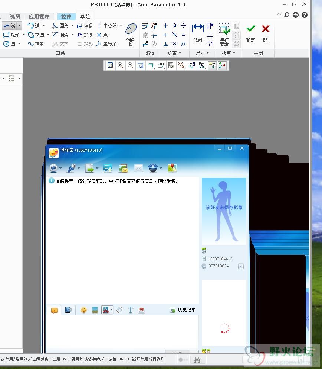The height and width of the screenshot is (369, 322).
Task: Switch to the Extrude (拉伸) tab
Action: 66,16
